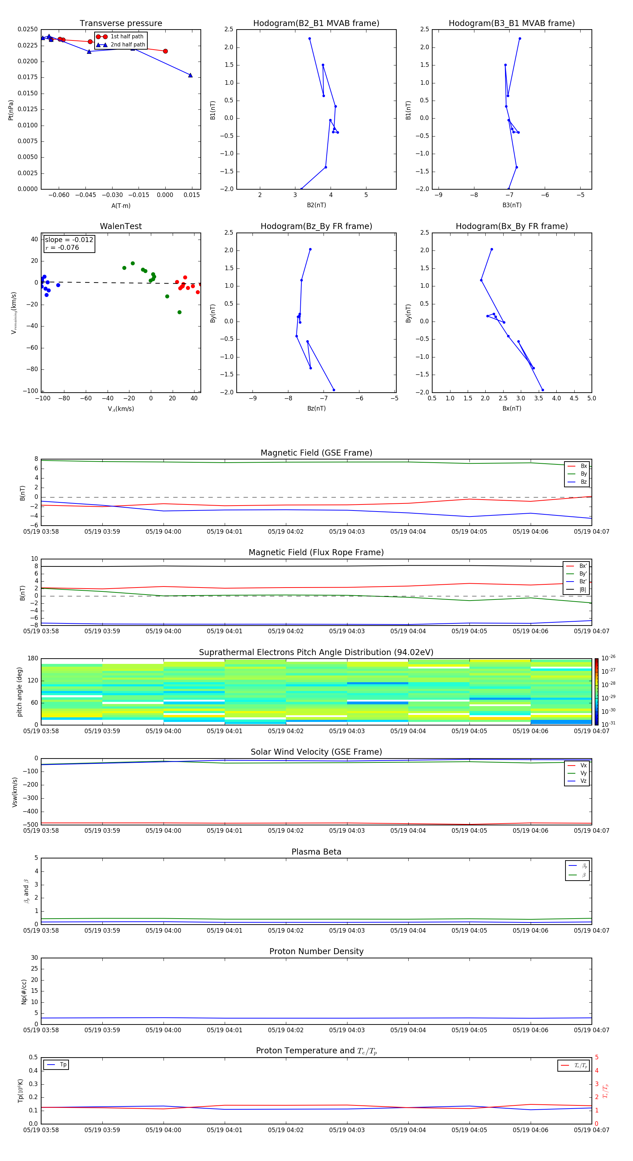Click the Magnetic Field (GSE Frame) title

316,452
